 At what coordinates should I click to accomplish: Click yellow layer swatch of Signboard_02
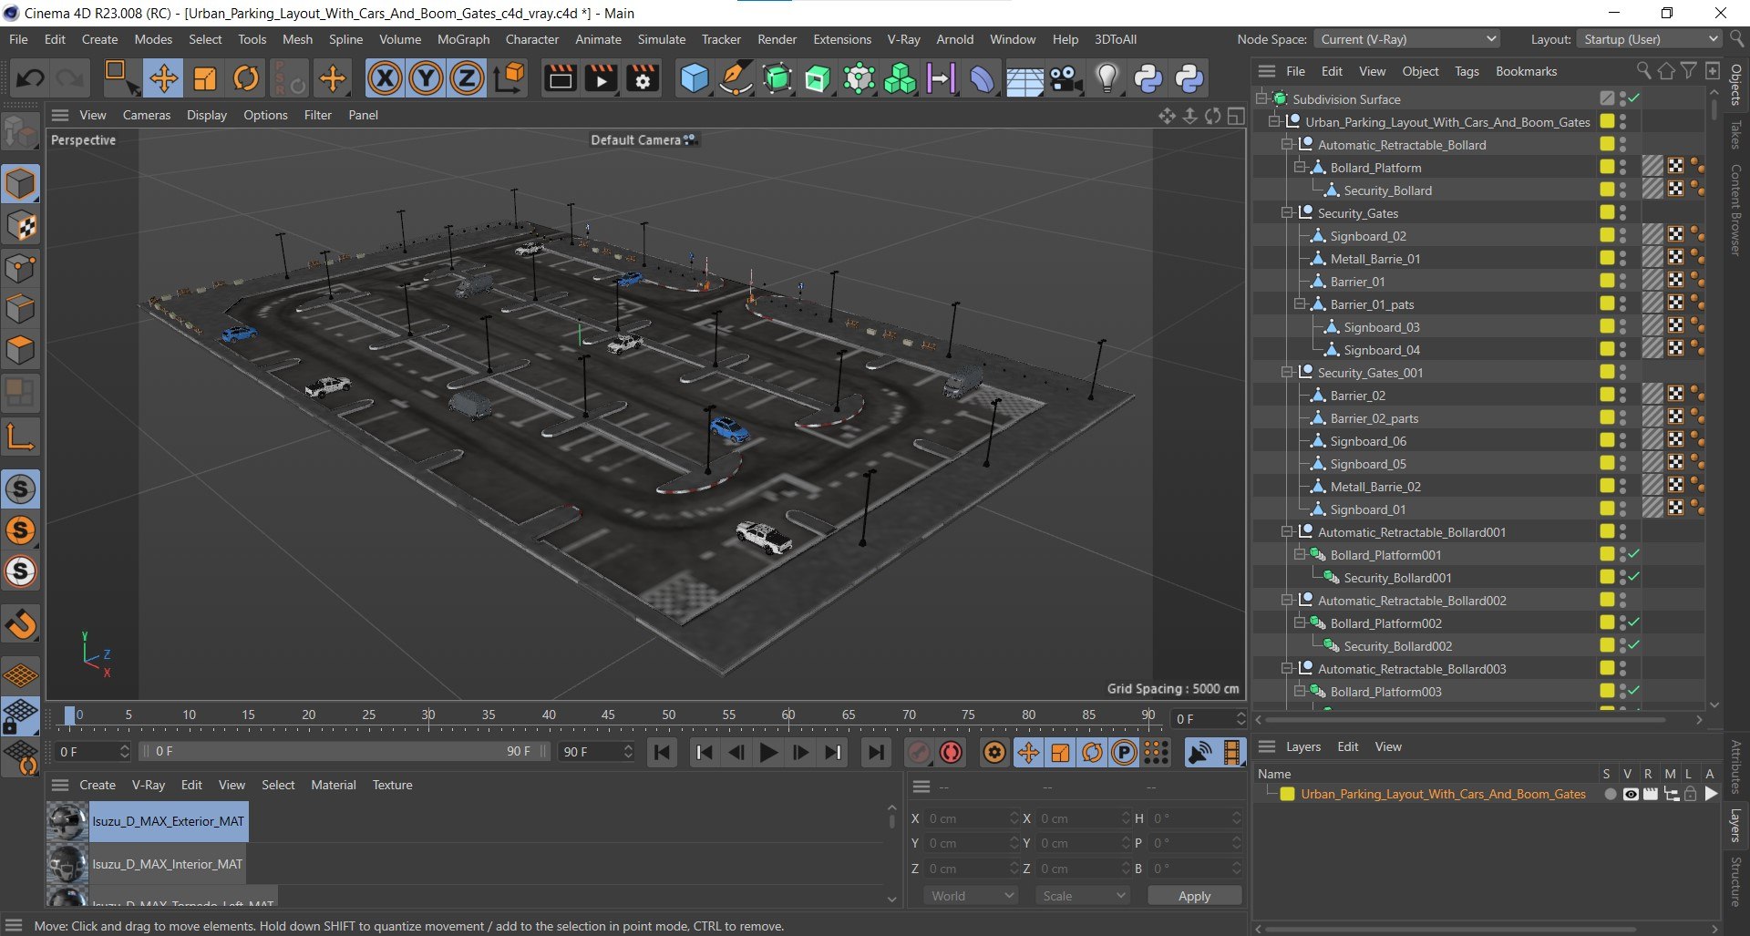click(1607, 235)
